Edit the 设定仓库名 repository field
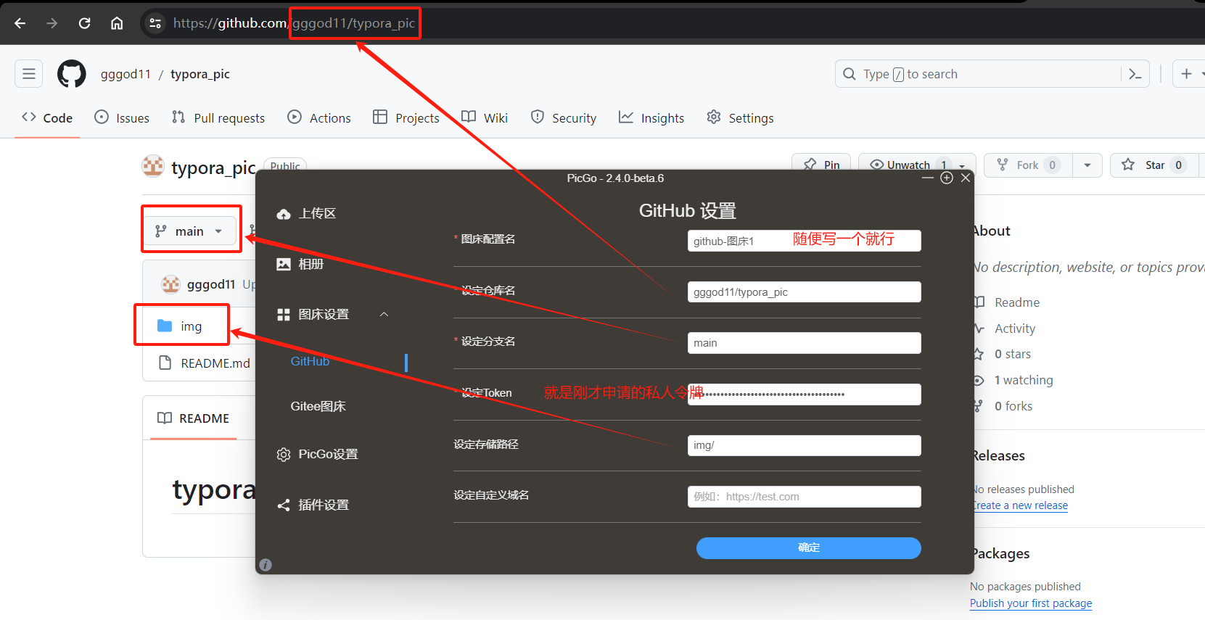Screen dimensions: 1205x620 pos(804,292)
